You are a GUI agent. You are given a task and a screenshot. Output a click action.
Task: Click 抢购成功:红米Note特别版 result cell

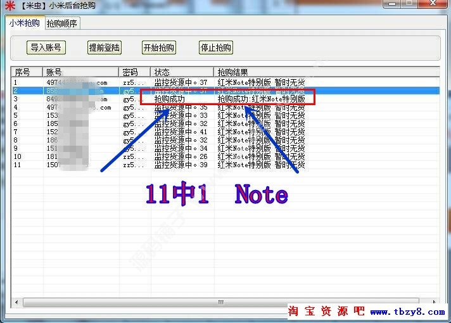point(261,99)
